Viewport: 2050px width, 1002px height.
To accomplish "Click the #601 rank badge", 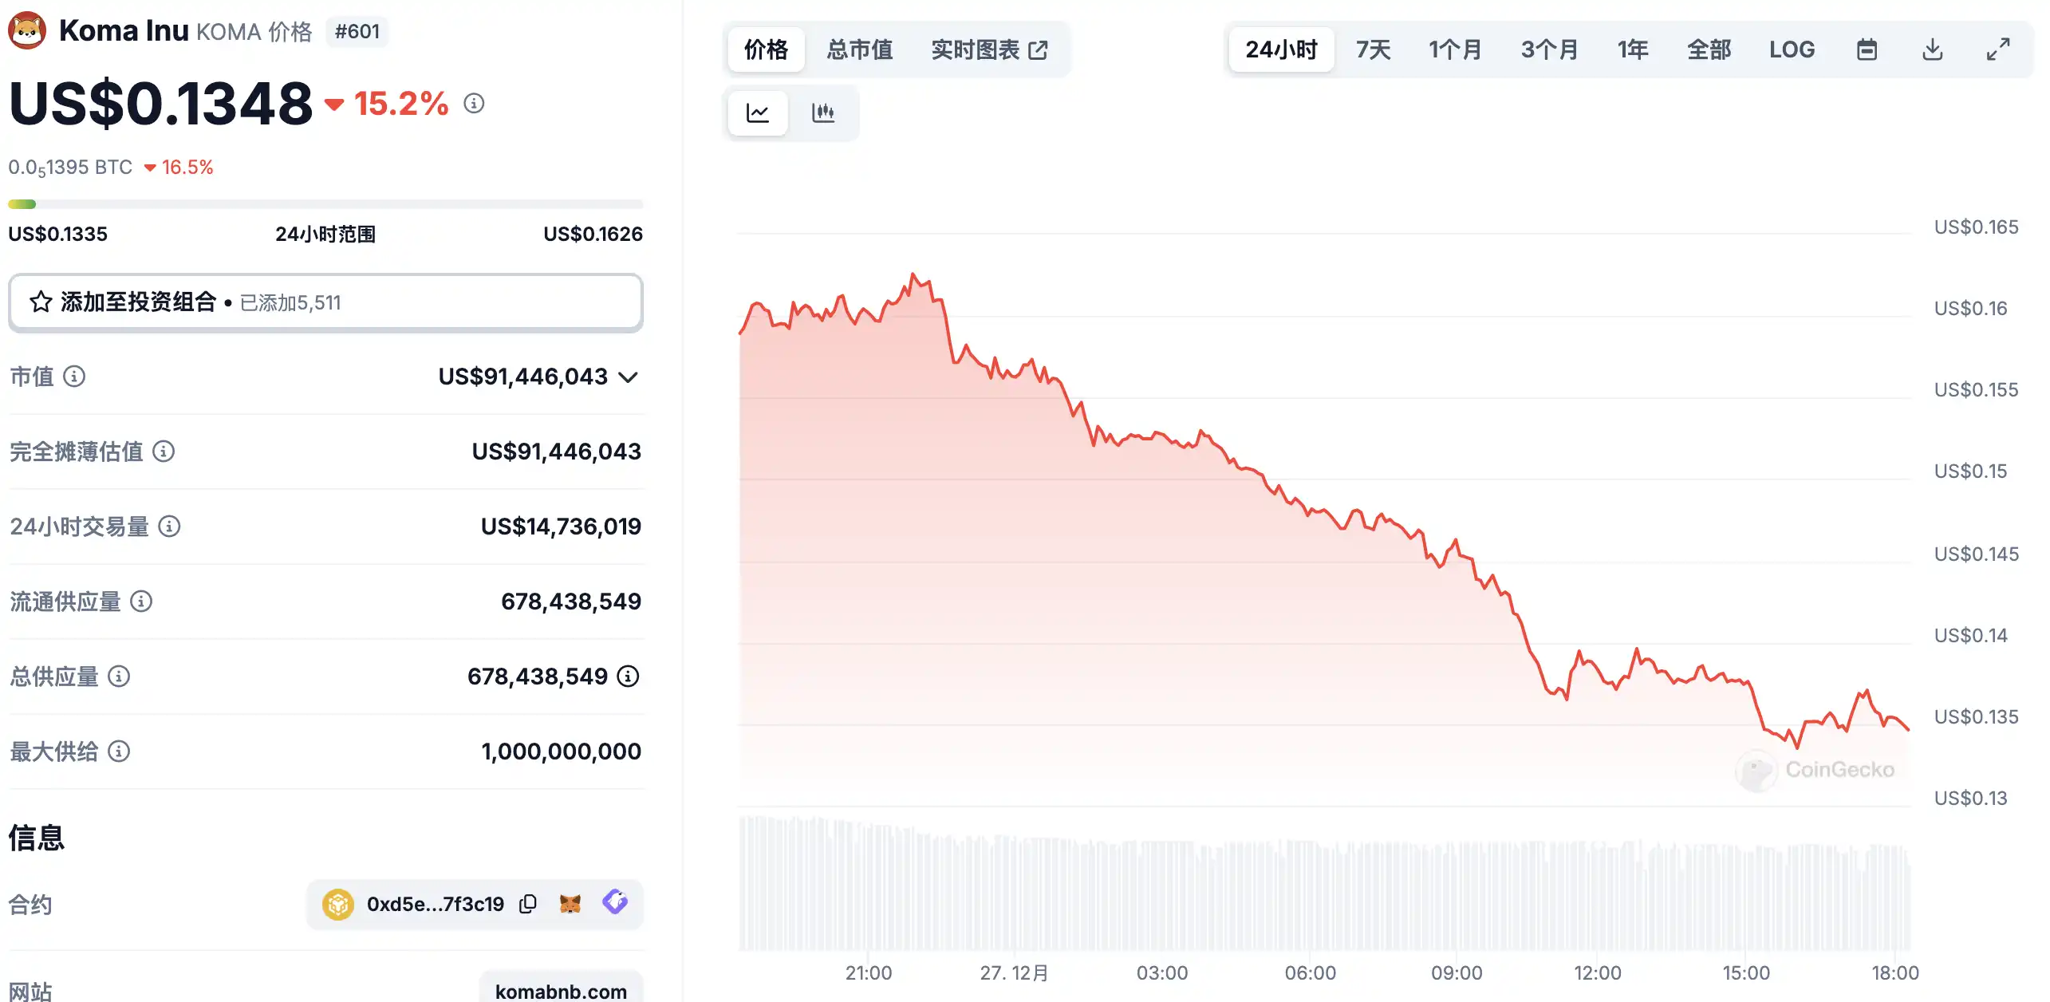I will pyautogui.click(x=357, y=32).
